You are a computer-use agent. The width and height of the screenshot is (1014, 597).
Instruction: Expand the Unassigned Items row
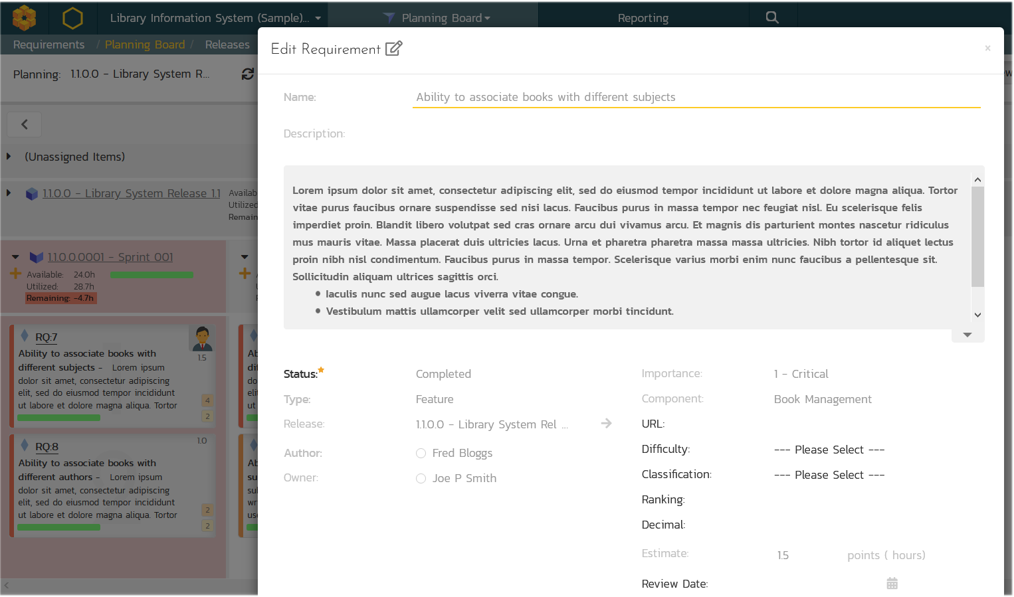tap(9, 157)
